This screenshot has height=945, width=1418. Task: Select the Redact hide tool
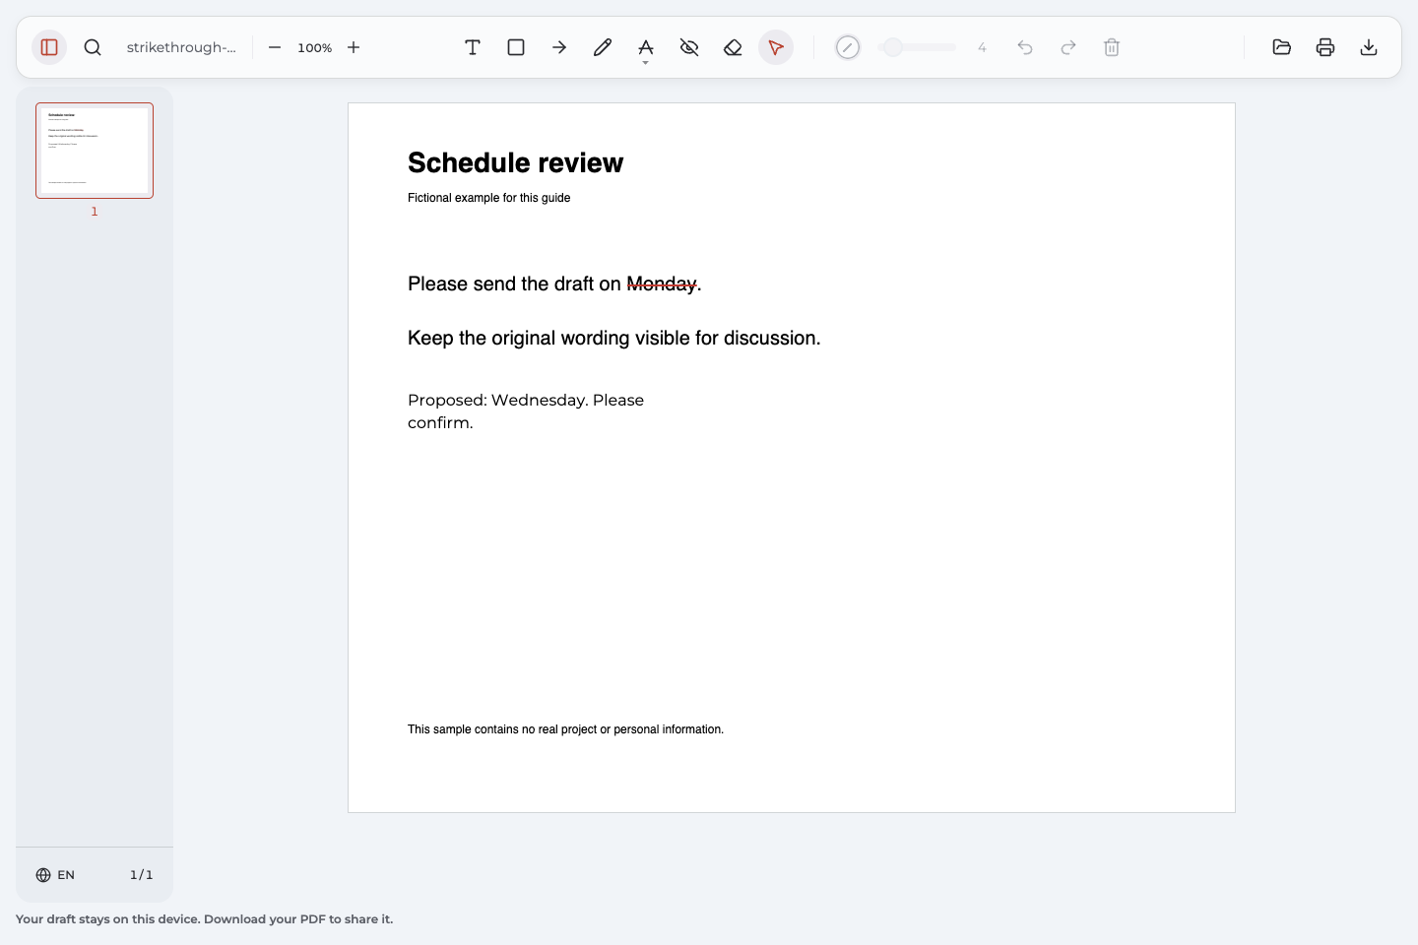689,47
